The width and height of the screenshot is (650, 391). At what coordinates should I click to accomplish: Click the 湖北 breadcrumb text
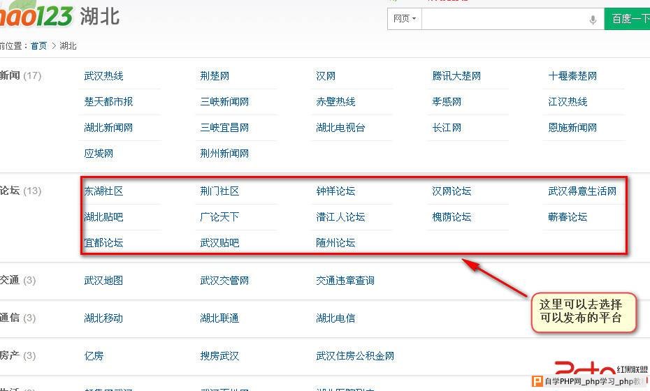pos(68,46)
